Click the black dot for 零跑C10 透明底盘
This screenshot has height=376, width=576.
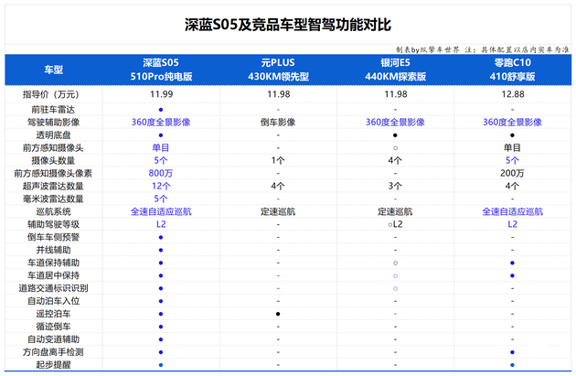[512, 134]
